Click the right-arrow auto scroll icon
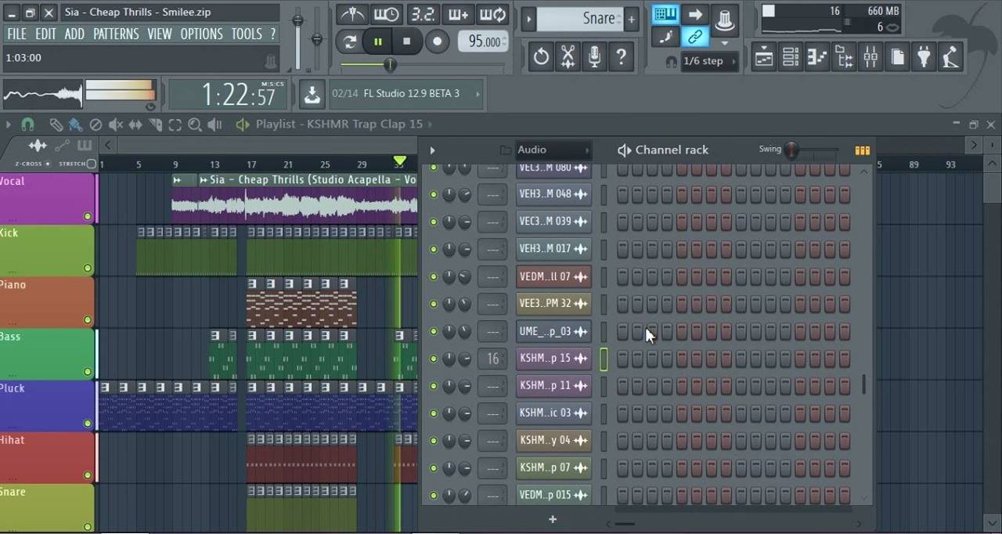 pyautogui.click(x=695, y=14)
